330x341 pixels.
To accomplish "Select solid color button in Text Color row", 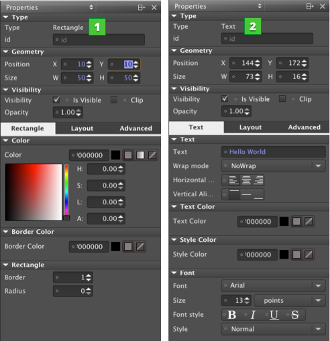I will click(296, 221).
